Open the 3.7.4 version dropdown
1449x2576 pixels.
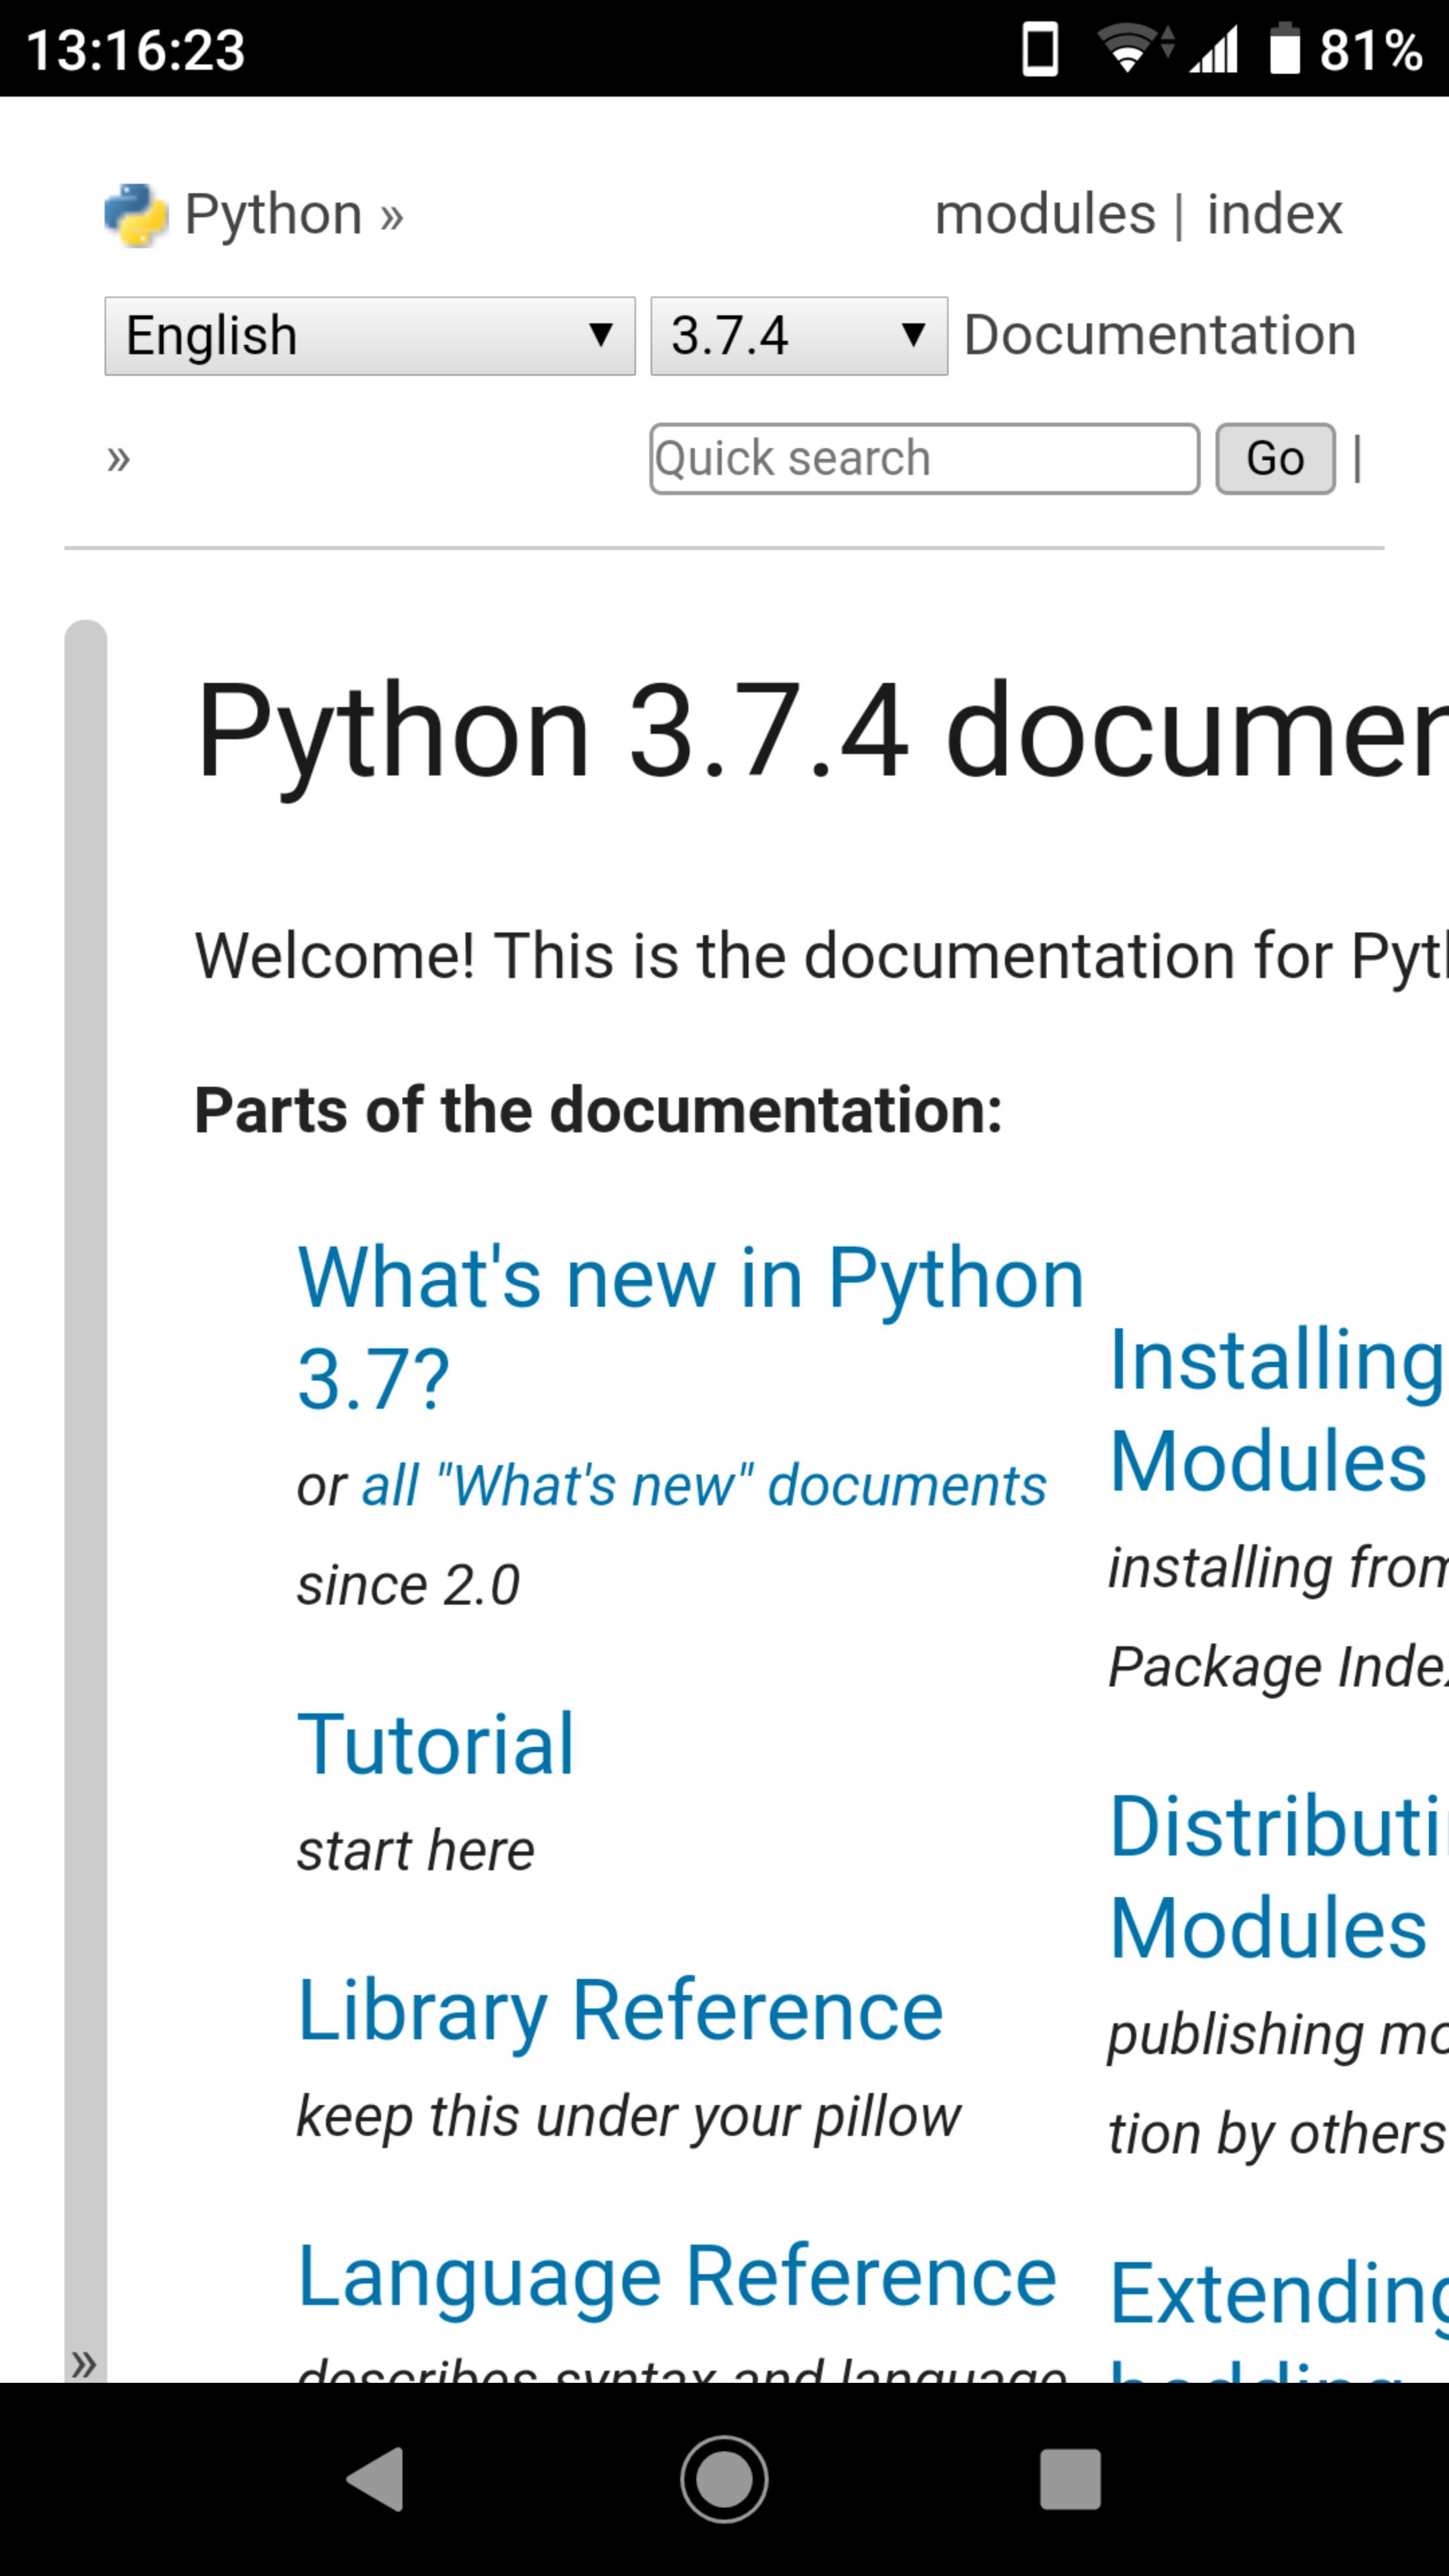click(x=798, y=336)
